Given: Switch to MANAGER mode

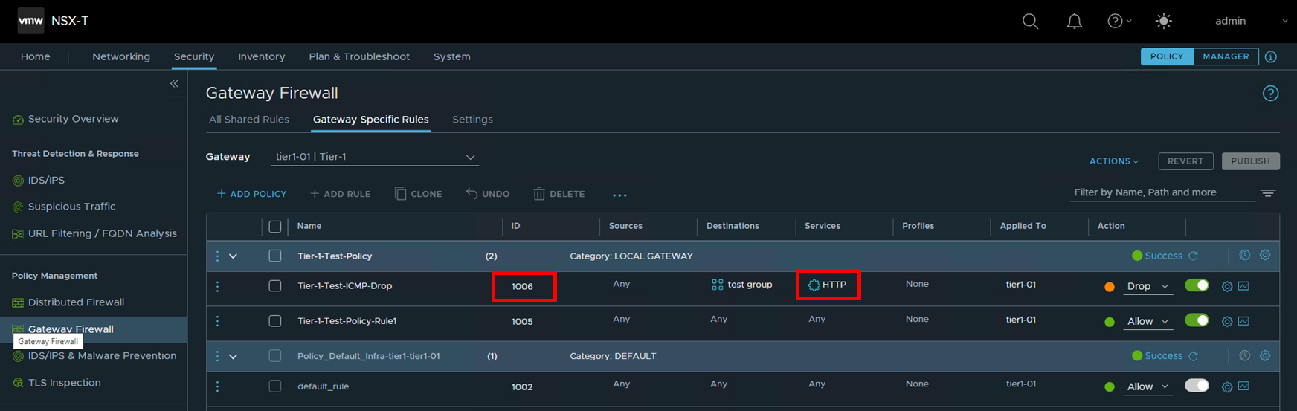Looking at the screenshot, I should pos(1226,56).
